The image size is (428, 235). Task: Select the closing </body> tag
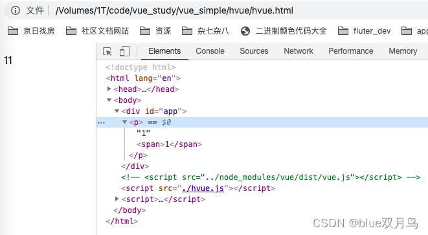pyautogui.click(x=130, y=210)
